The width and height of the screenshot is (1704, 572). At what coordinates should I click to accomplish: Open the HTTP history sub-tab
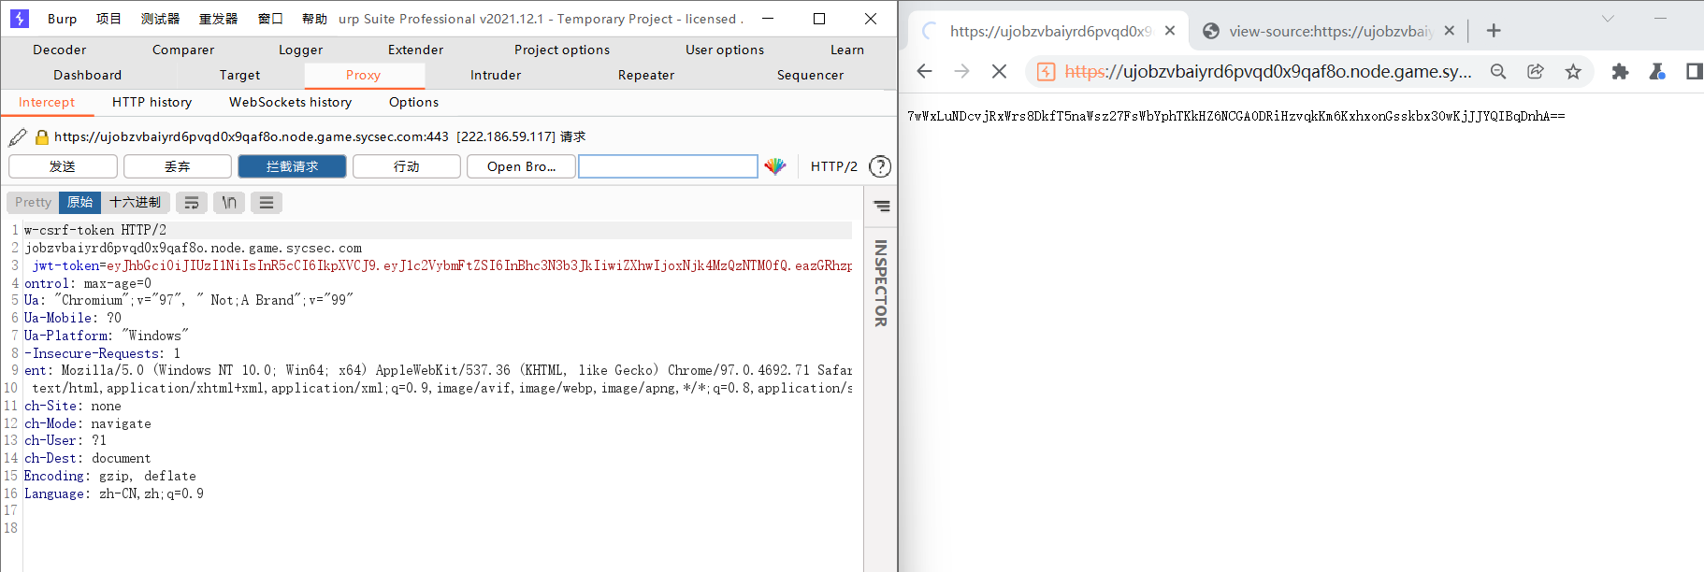(152, 102)
